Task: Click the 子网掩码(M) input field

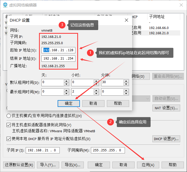Action: coord(108,150)
